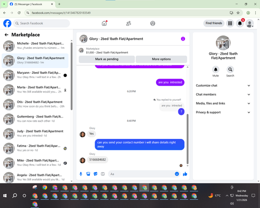The image size is (260, 208).
Task: Click the 'are you intrested' purple message
Action: 170,82
